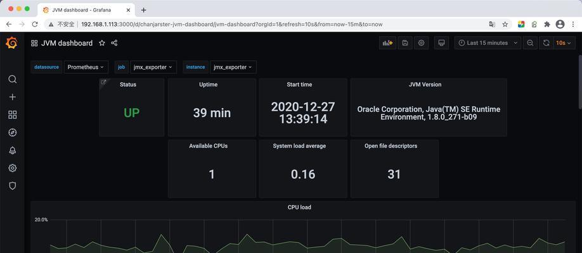Screen dimensions: 582x253
Task: Share the dashboard via share icon
Action: click(114, 43)
